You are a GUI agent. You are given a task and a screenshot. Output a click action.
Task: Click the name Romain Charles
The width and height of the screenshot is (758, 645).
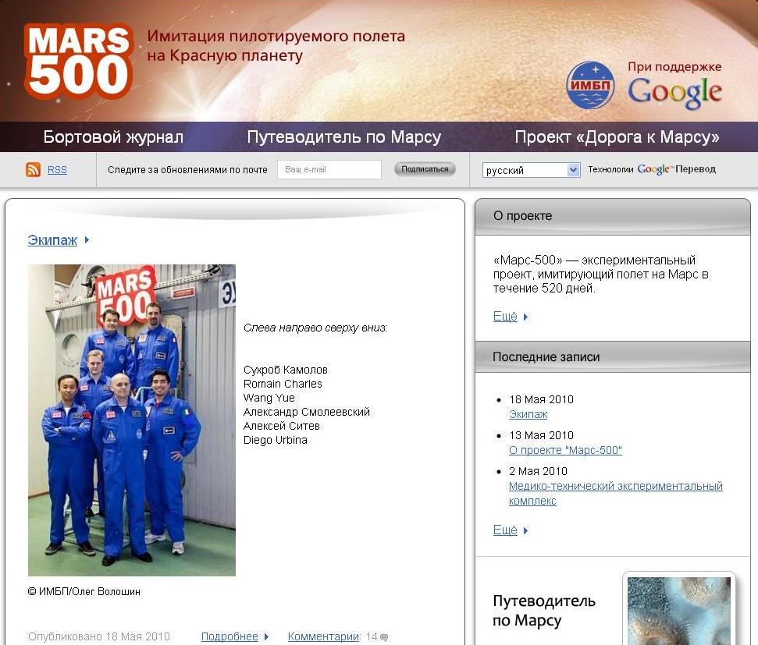pos(283,384)
